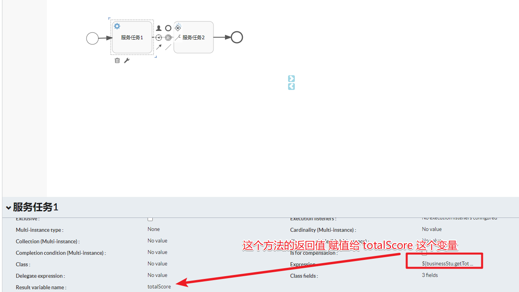Screen dimensions: 519x292
Task: Open the wrench morph-shape tool below 服务任务1
Action: point(127,61)
